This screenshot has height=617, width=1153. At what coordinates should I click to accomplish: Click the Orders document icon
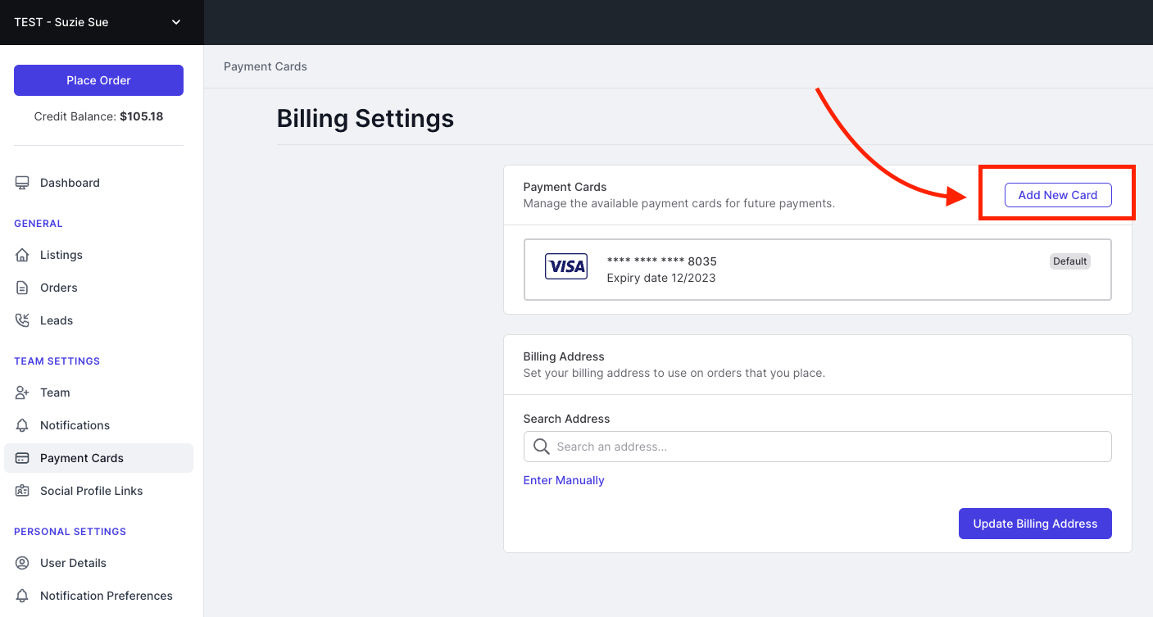22,288
